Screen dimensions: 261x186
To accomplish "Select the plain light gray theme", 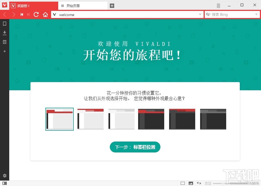I will (122, 119).
